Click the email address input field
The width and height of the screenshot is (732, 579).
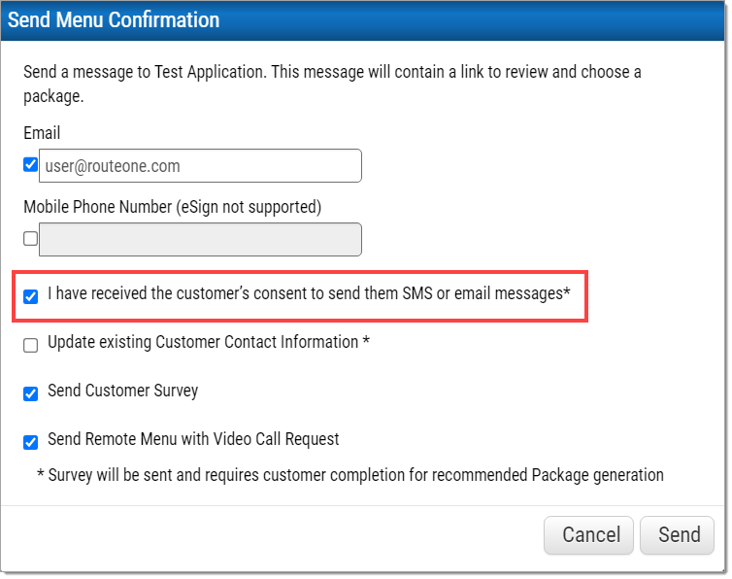(200, 166)
